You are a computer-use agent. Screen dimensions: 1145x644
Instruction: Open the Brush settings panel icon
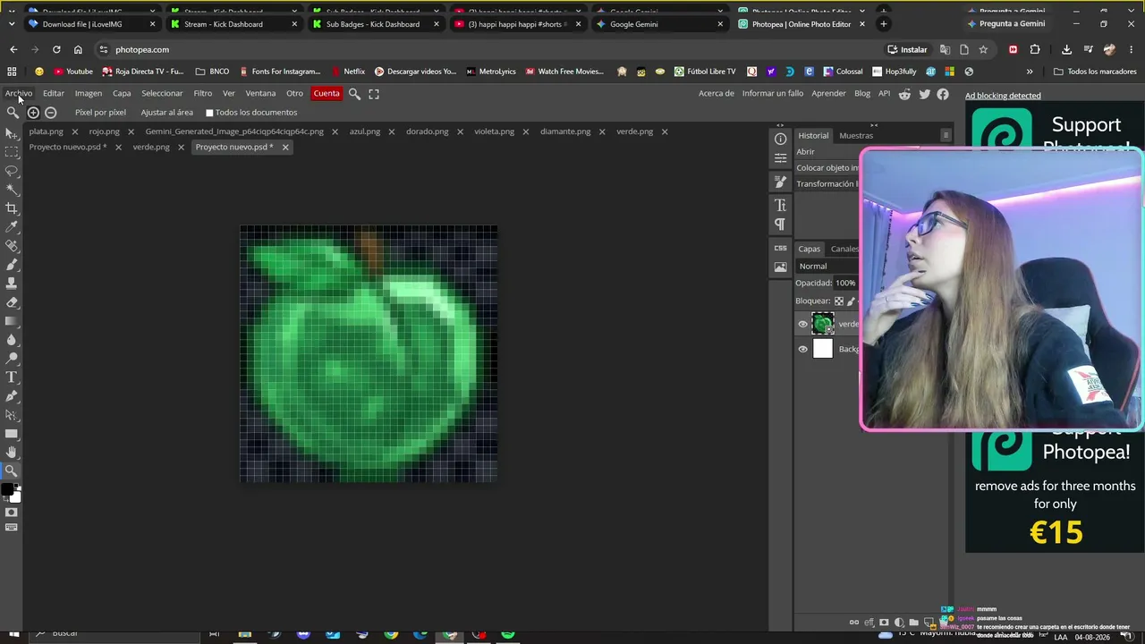pos(781,182)
